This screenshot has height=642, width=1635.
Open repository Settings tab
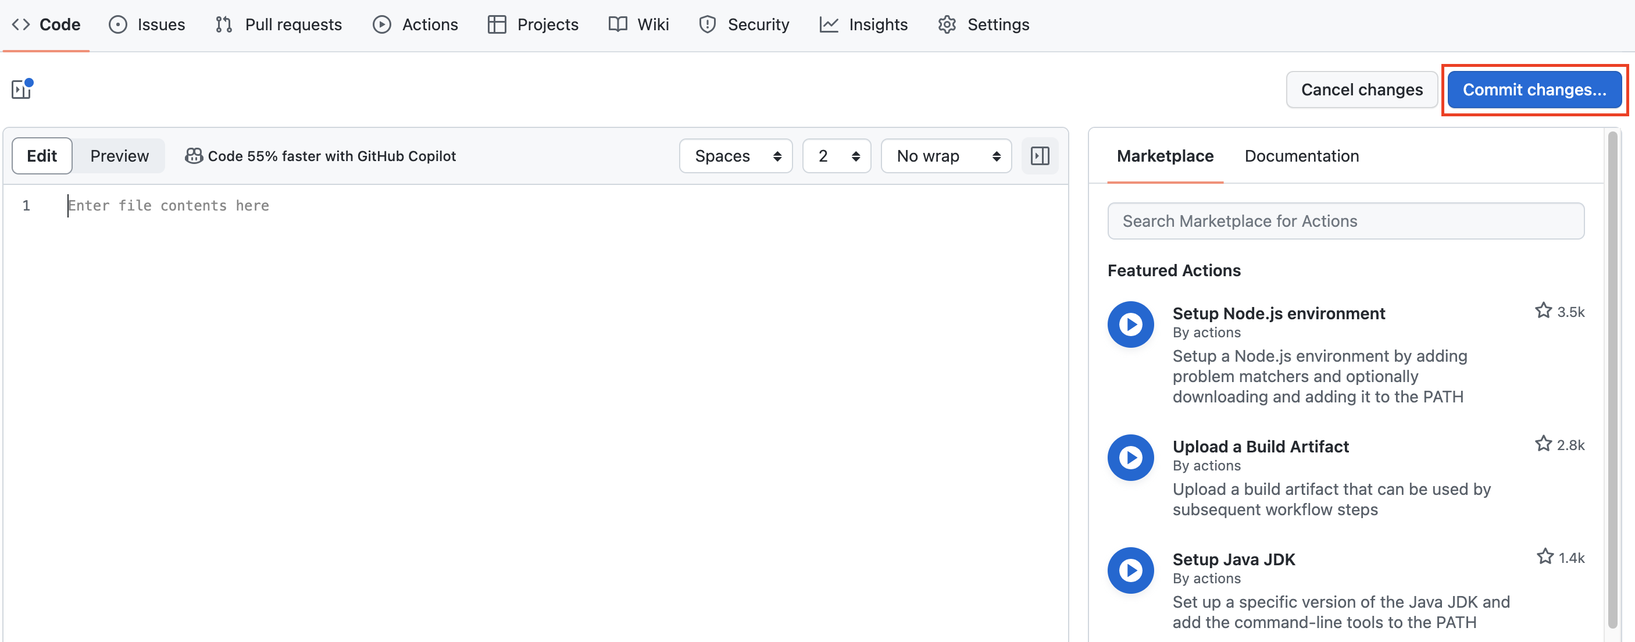(983, 24)
